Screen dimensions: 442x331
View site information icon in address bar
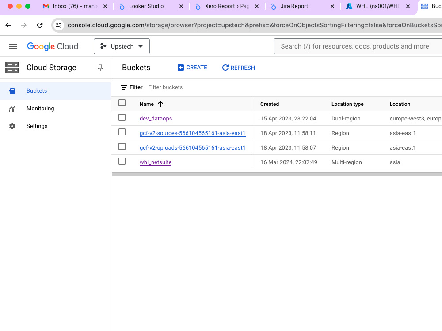click(59, 25)
